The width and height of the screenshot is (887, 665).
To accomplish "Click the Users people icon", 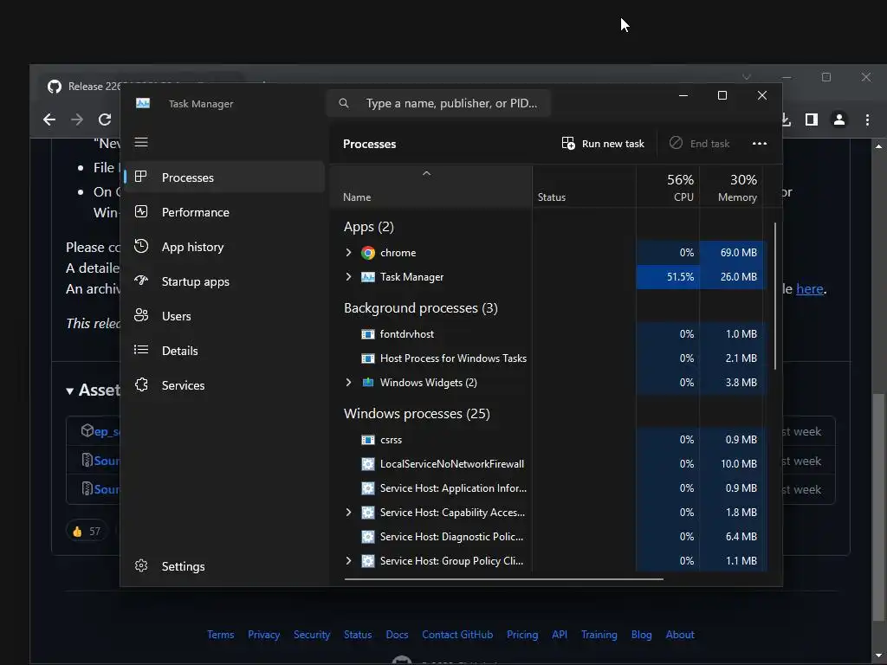I will (x=141, y=315).
